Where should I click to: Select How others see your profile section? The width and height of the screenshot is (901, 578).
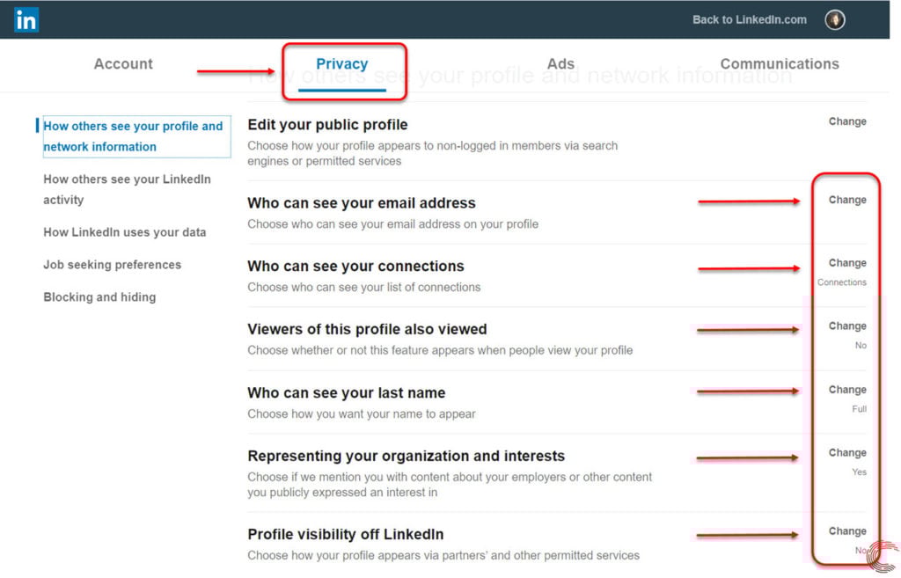pyautogui.click(x=134, y=136)
